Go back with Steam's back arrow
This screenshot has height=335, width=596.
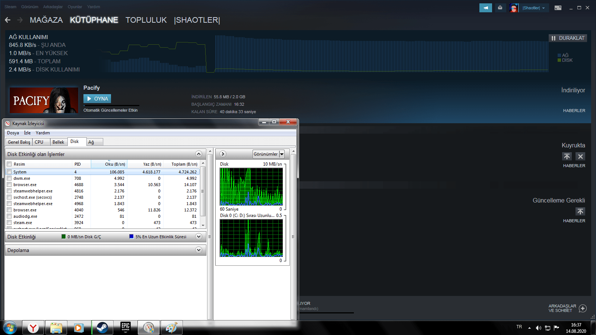pyautogui.click(x=8, y=20)
